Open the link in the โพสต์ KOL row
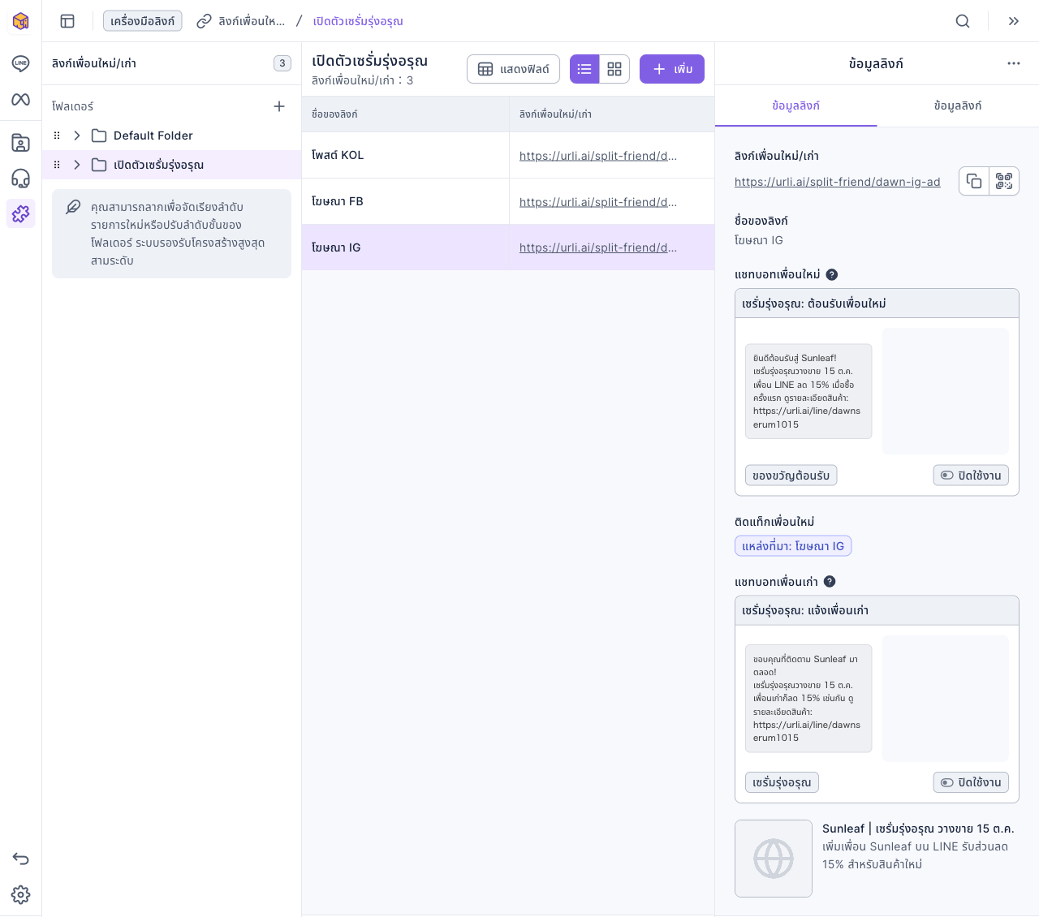 598,156
